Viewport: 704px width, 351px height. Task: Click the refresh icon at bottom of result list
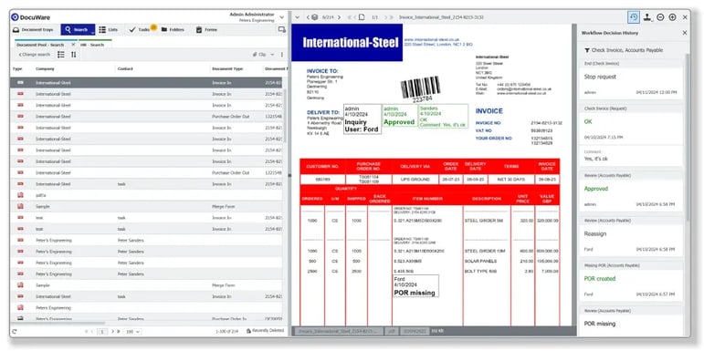point(15,331)
